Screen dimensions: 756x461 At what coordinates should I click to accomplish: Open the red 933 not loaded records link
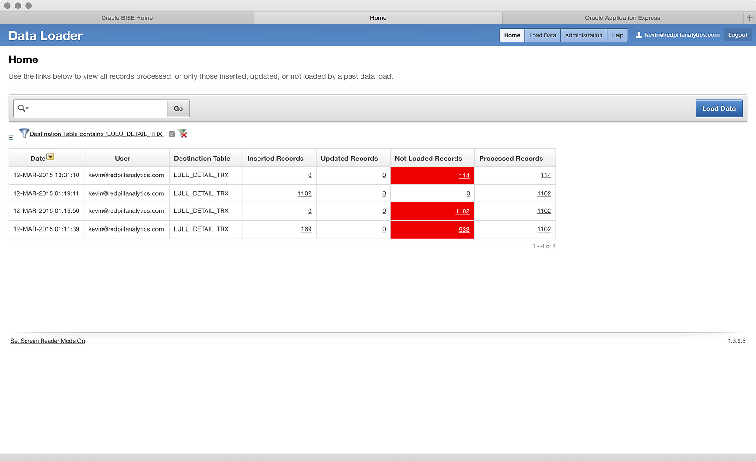click(464, 230)
